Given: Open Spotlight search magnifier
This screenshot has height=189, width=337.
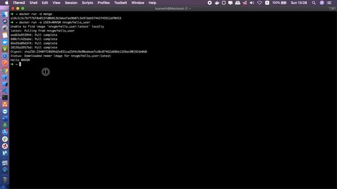Looking at the screenshot, I should tap(314, 3).
